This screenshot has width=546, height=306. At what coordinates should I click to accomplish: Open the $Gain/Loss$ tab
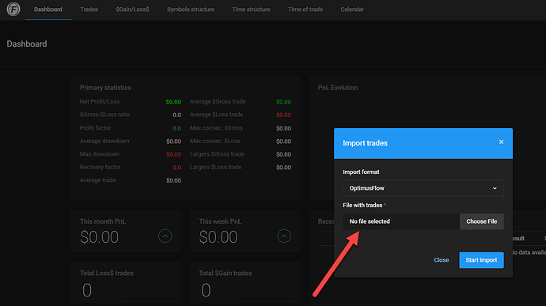(132, 9)
